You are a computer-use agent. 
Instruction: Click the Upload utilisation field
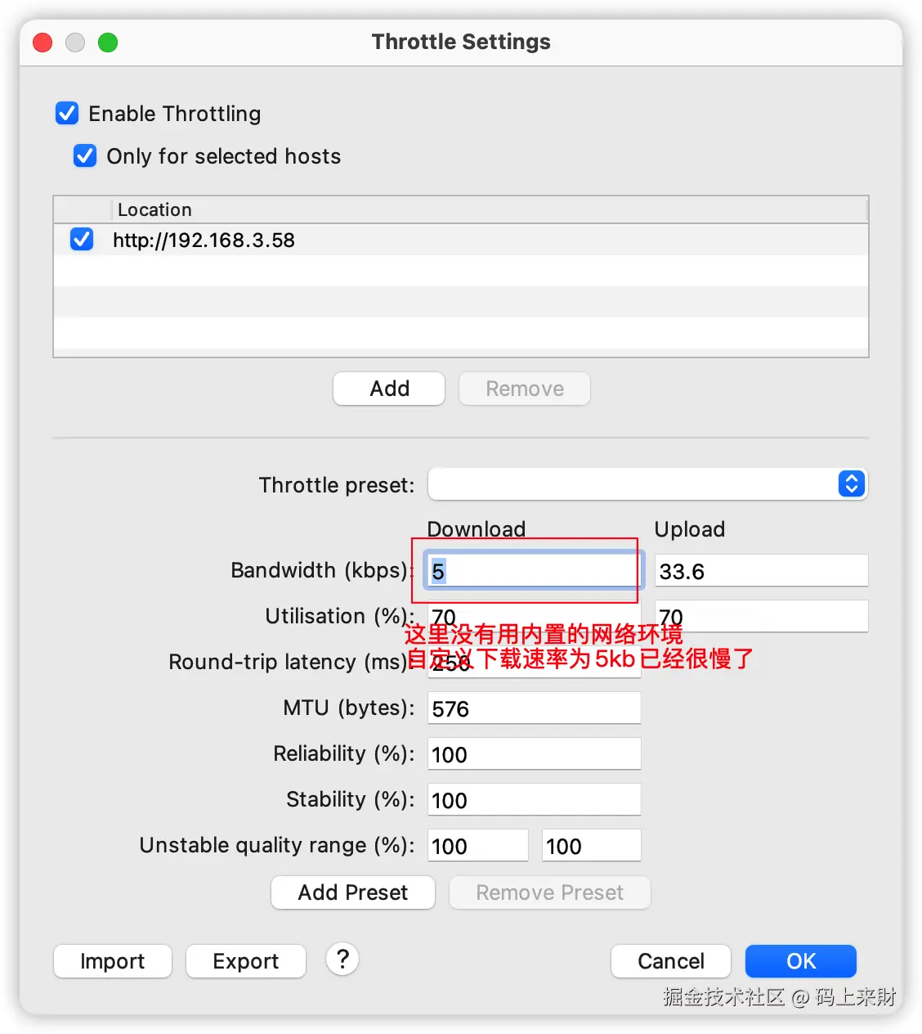point(762,616)
